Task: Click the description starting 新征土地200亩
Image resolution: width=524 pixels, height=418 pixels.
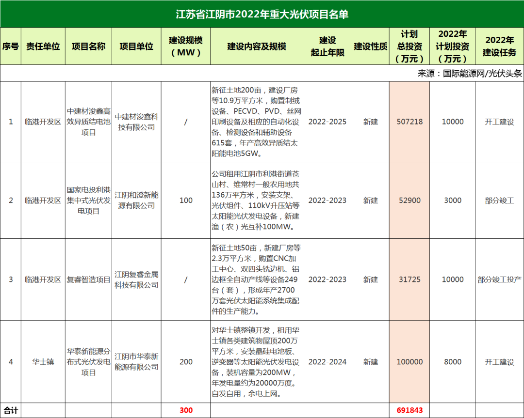Action: 257,122
